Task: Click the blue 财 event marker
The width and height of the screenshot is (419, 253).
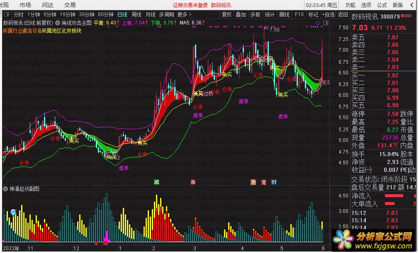Action: click(274, 182)
